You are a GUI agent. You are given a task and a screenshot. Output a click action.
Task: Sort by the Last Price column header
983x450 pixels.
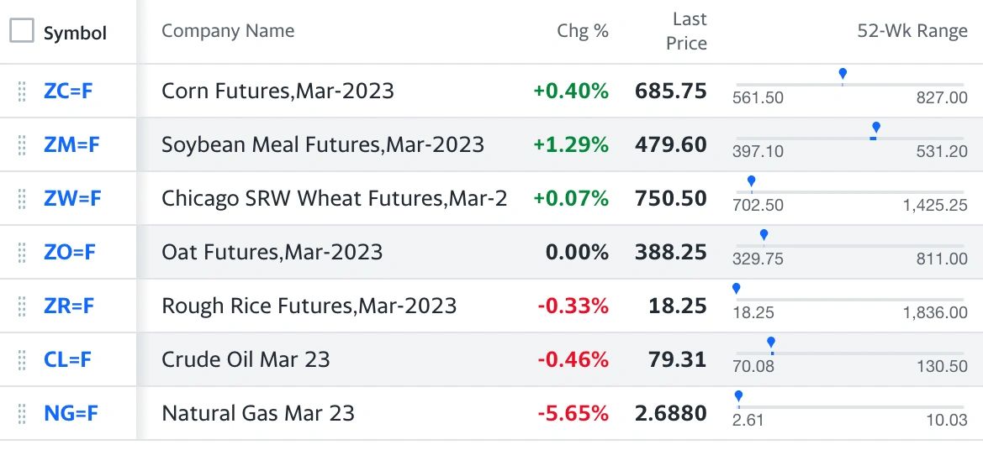coord(686,31)
